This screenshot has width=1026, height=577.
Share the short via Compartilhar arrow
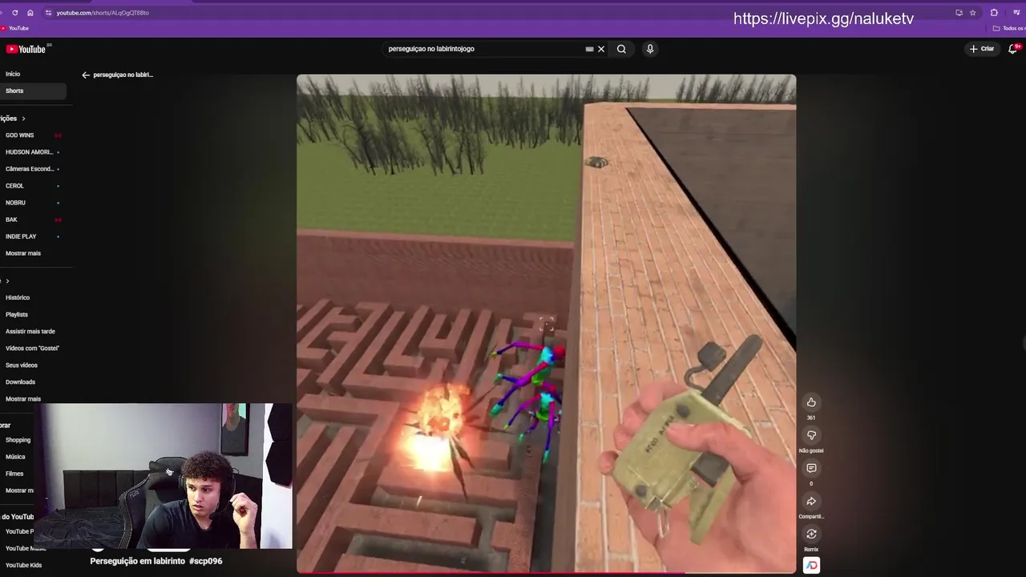(811, 501)
